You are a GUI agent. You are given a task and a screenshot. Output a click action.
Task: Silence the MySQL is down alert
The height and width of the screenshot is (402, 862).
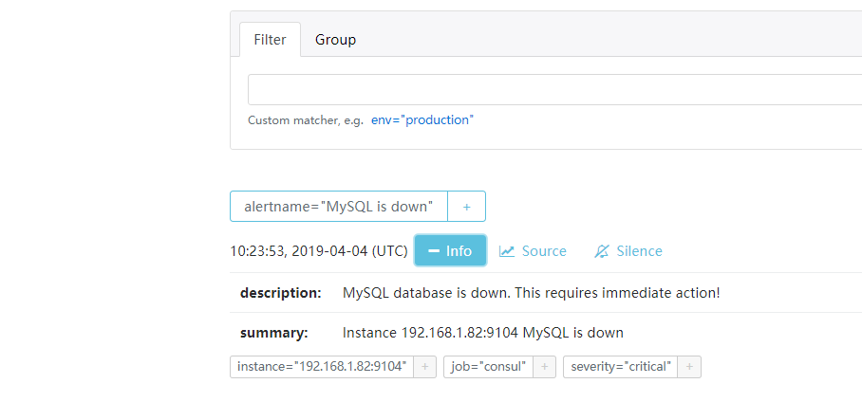[628, 251]
